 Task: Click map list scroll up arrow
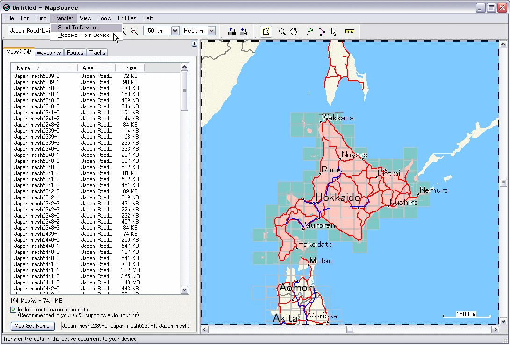pos(185,67)
